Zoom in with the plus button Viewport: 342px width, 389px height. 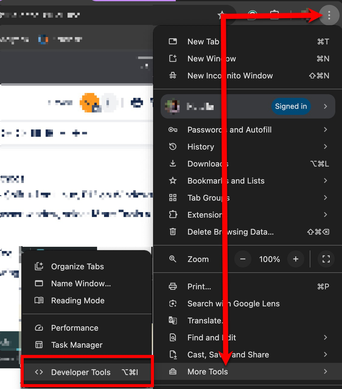coord(295,259)
